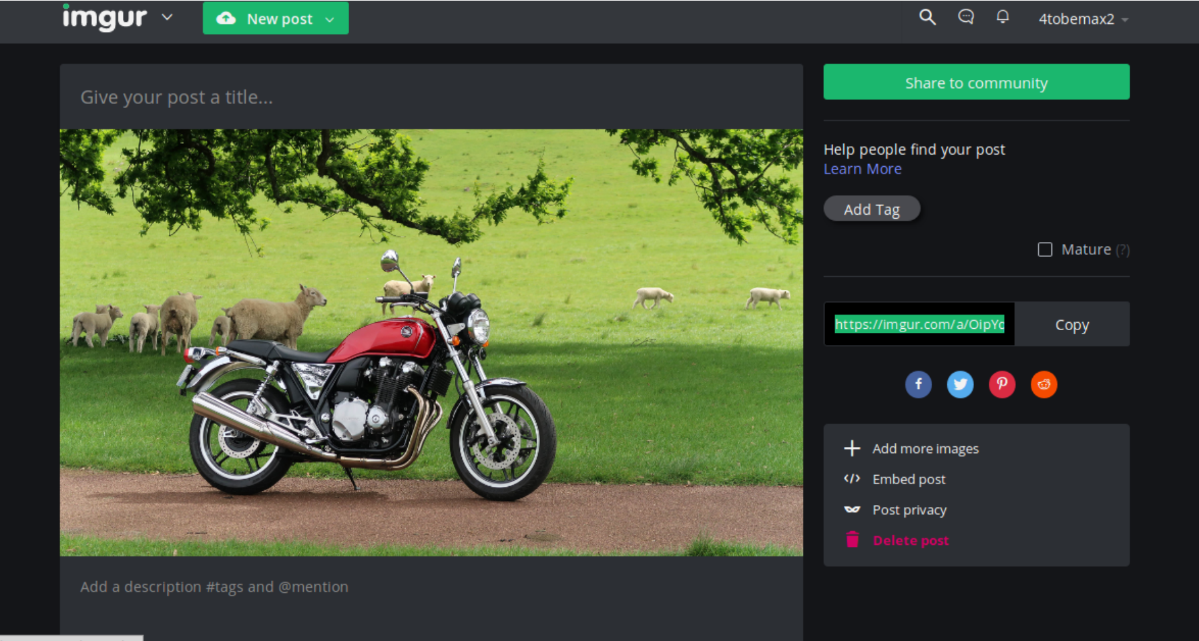
Task: Open the chat messages icon
Action: [966, 17]
